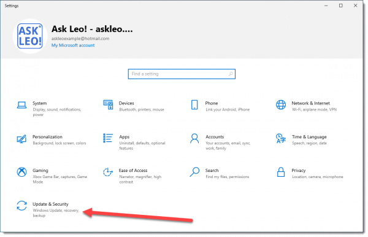Click the Gaming Xbox icon
Screen dimensions: 368x237
(x=21, y=172)
